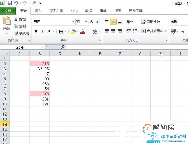
Task: Open the Name Box dropdown arrow
Action: (42, 47)
